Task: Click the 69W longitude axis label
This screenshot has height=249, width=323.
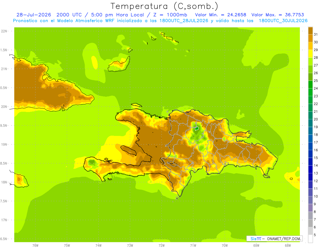Action: (x=256, y=246)
